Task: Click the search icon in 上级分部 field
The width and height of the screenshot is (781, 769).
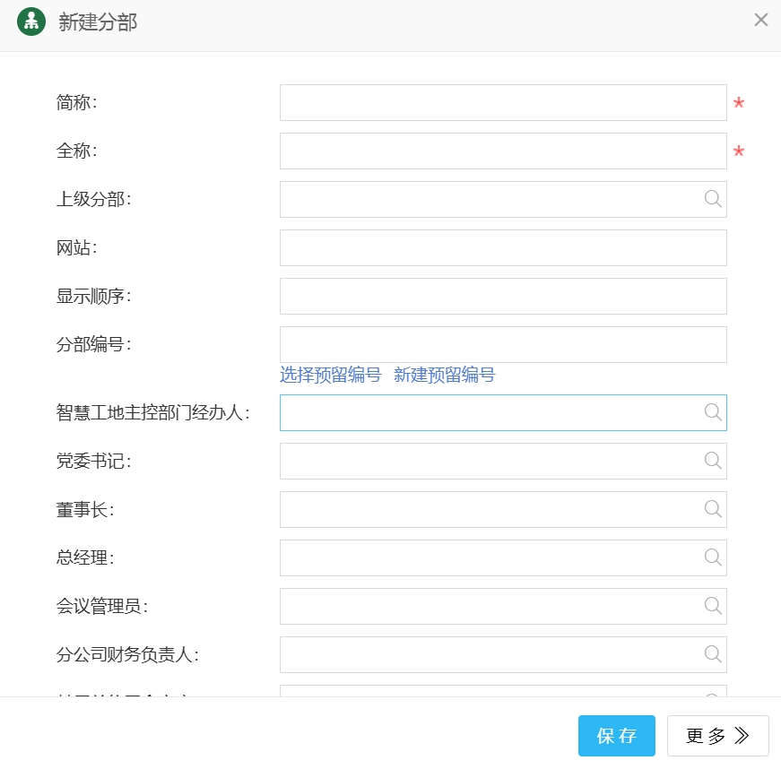Action: 713,199
